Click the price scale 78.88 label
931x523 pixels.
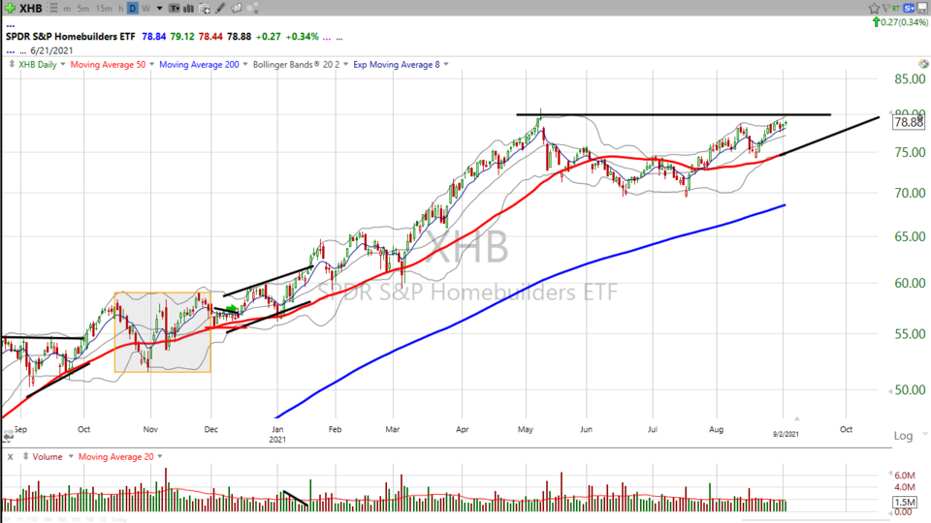908,122
